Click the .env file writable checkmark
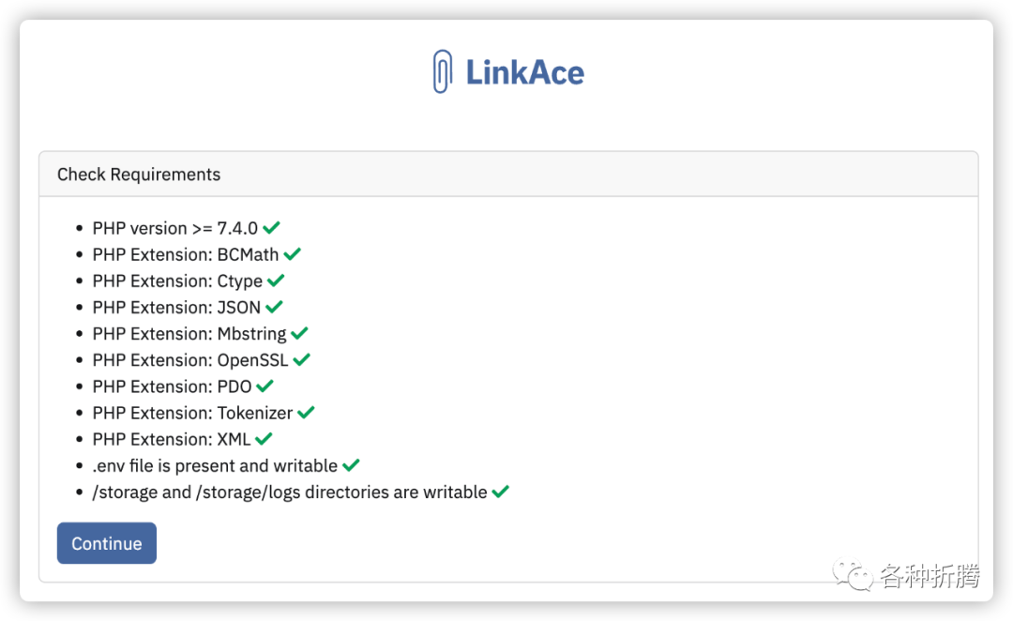Image resolution: width=1013 pixels, height=621 pixels. [351, 465]
